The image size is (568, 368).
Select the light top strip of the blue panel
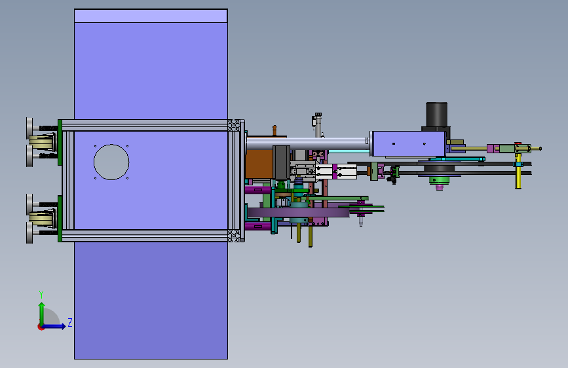point(151,16)
